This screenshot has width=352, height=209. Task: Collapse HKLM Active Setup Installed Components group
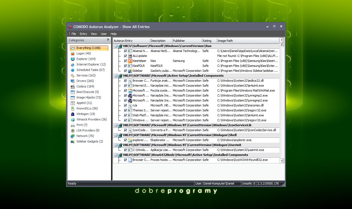coord(116,76)
